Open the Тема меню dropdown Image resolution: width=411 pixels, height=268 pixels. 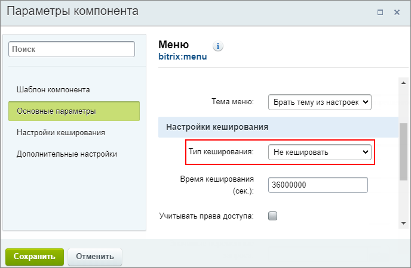(x=320, y=102)
